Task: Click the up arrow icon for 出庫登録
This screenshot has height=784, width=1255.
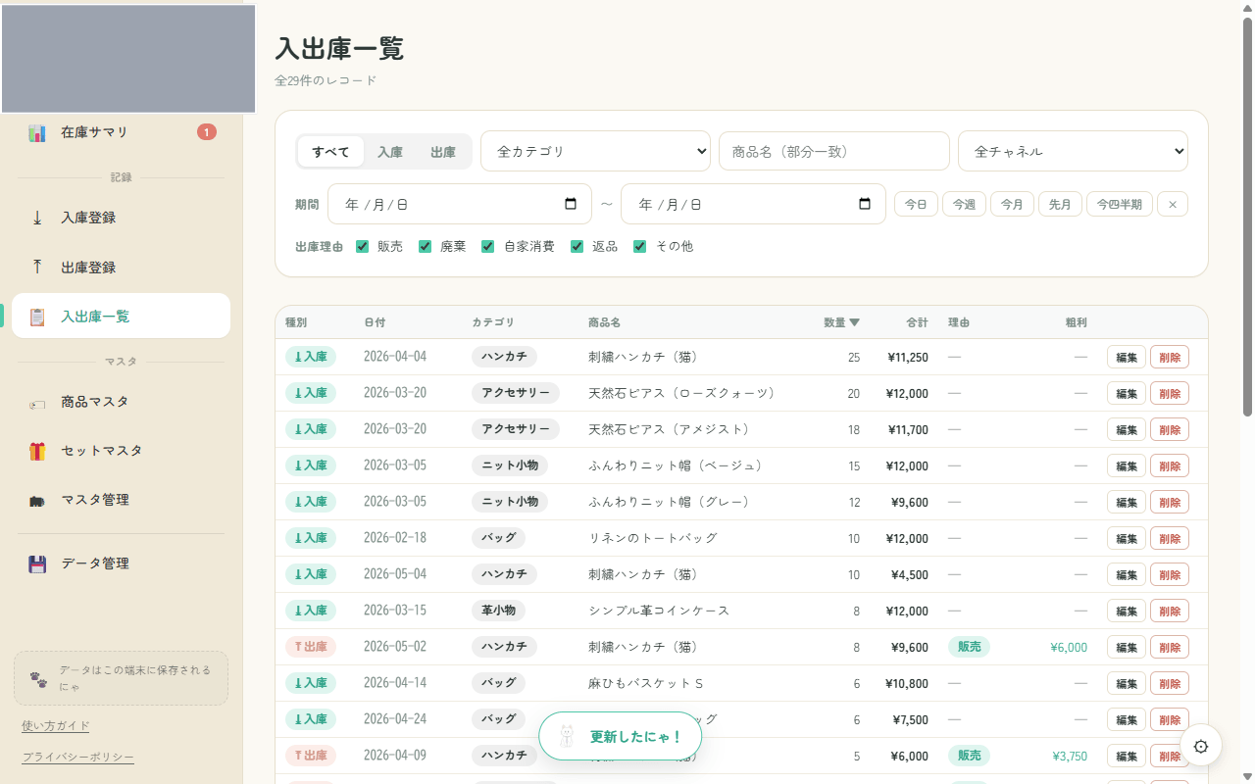Action: click(x=37, y=267)
